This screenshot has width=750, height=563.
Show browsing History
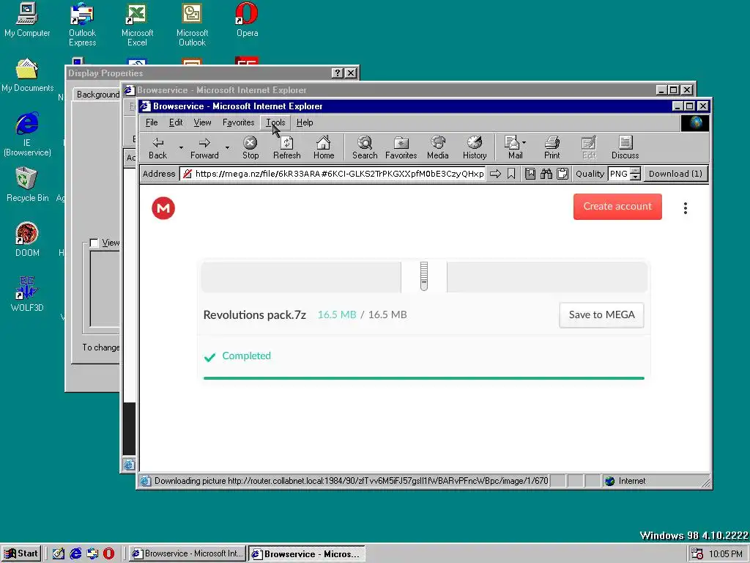(x=475, y=148)
